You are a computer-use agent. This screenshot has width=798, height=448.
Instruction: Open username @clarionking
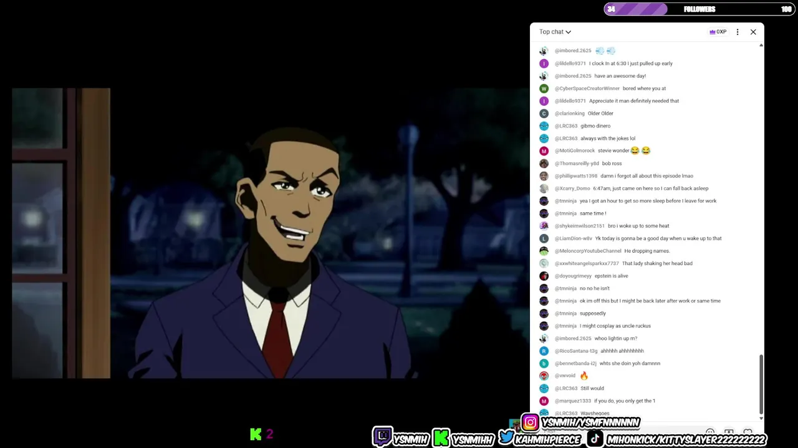point(569,113)
